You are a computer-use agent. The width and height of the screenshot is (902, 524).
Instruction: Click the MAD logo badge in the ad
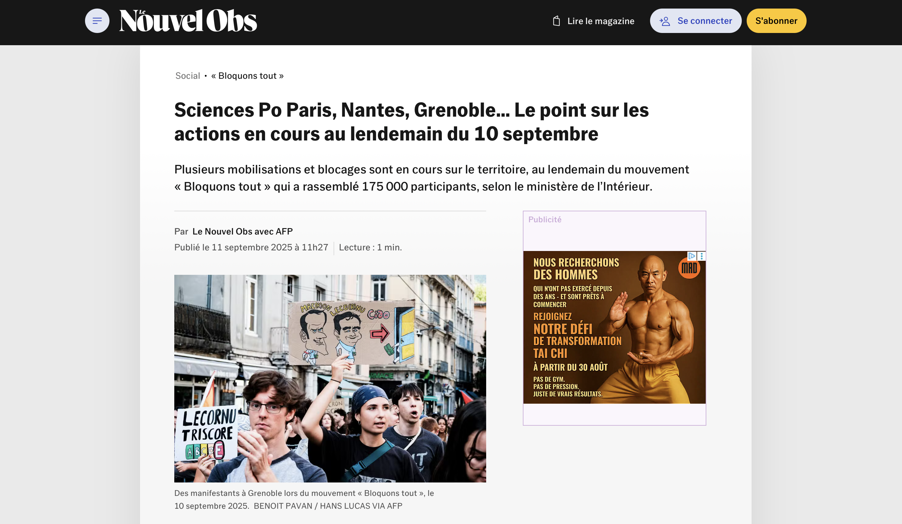(x=689, y=268)
